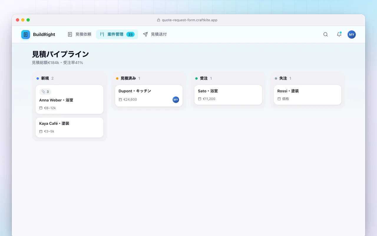Open the Sato・浴室 card
The image size is (377, 236).
click(x=228, y=95)
